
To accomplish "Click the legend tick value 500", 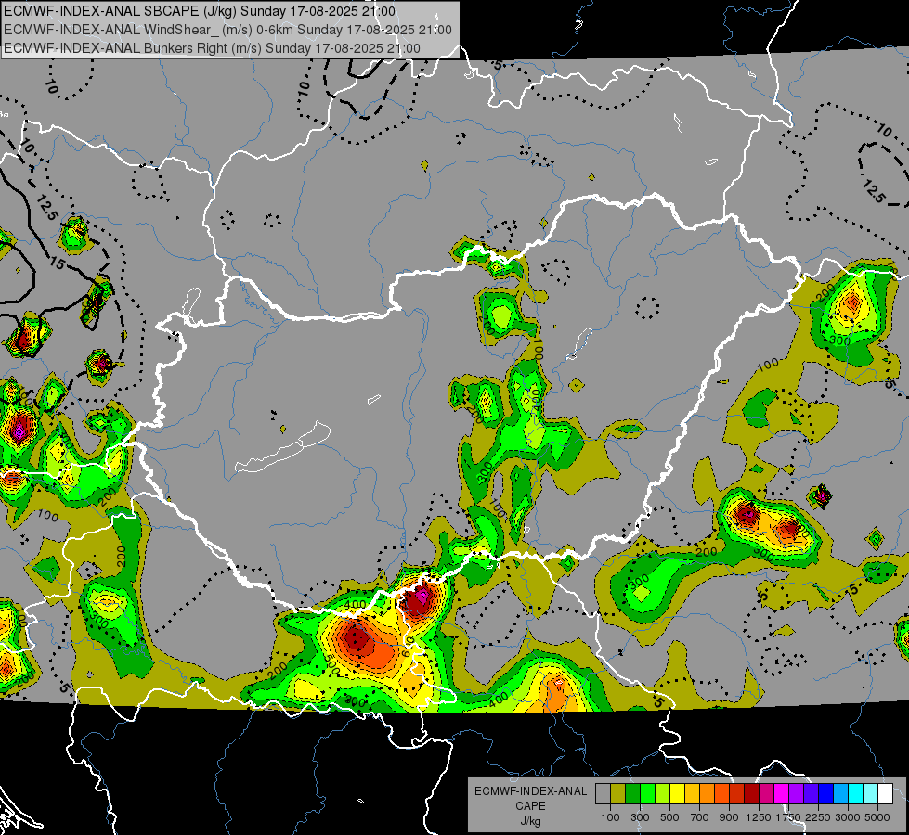I will pos(669,817).
